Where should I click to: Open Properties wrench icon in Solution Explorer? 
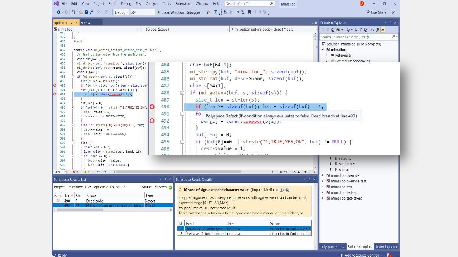[x=377, y=30]
